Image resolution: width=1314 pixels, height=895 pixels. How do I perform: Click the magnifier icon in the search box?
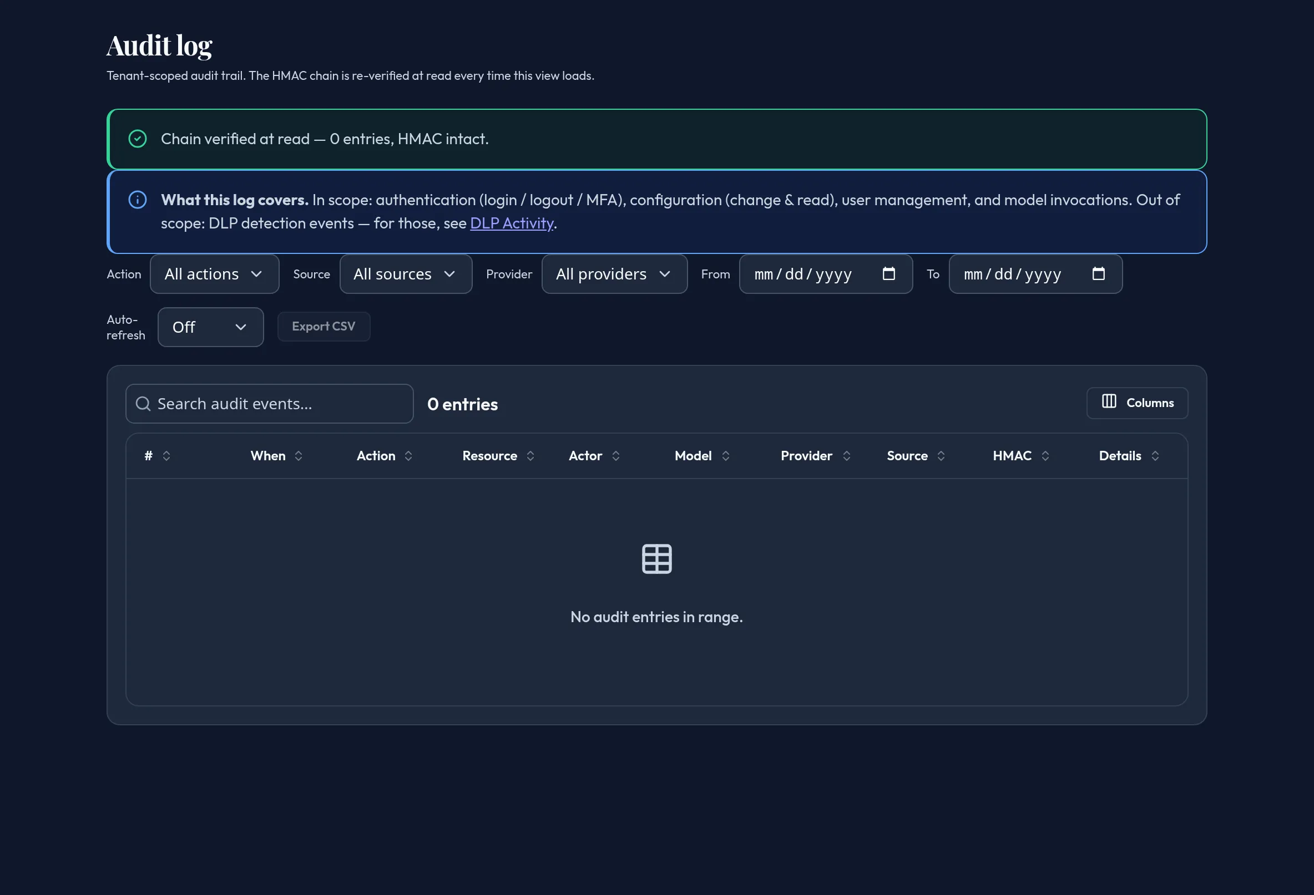144,404
